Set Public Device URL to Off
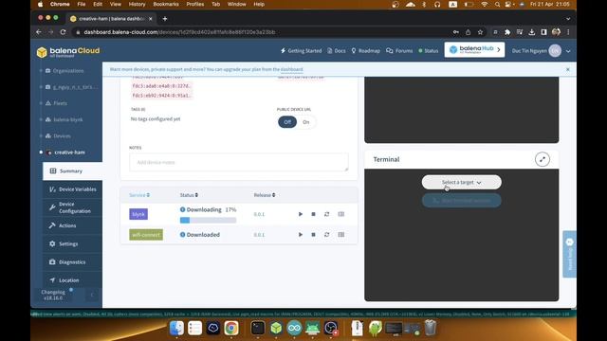The image size is (607, 341). click(x=287, y=122)
